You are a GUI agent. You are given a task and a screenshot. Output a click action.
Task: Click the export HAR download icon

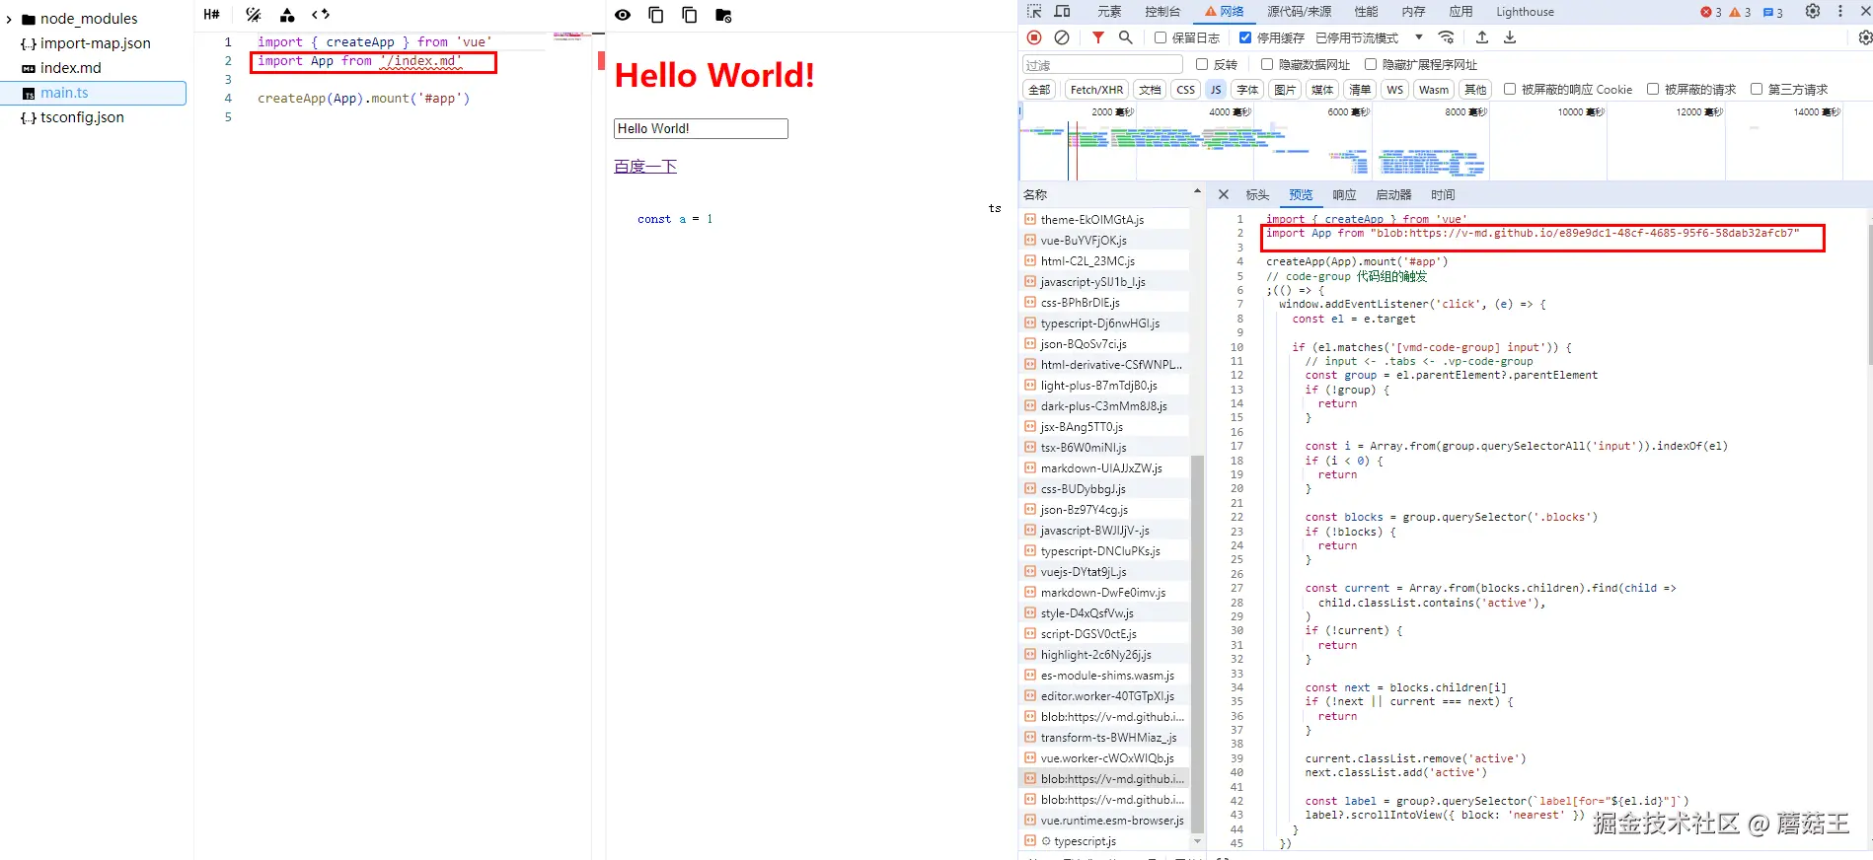(x=1510, y=37)
